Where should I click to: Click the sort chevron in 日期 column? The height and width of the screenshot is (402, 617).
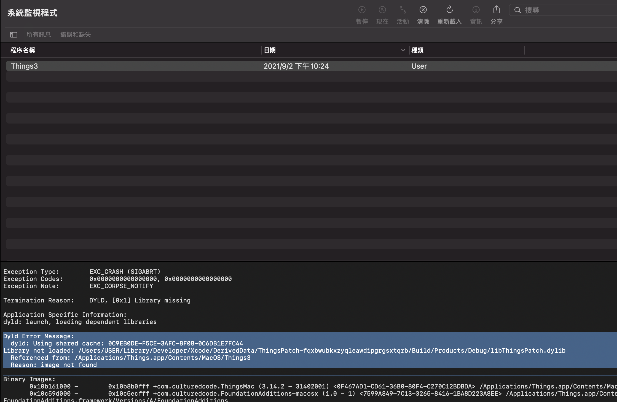pos(403,50)
